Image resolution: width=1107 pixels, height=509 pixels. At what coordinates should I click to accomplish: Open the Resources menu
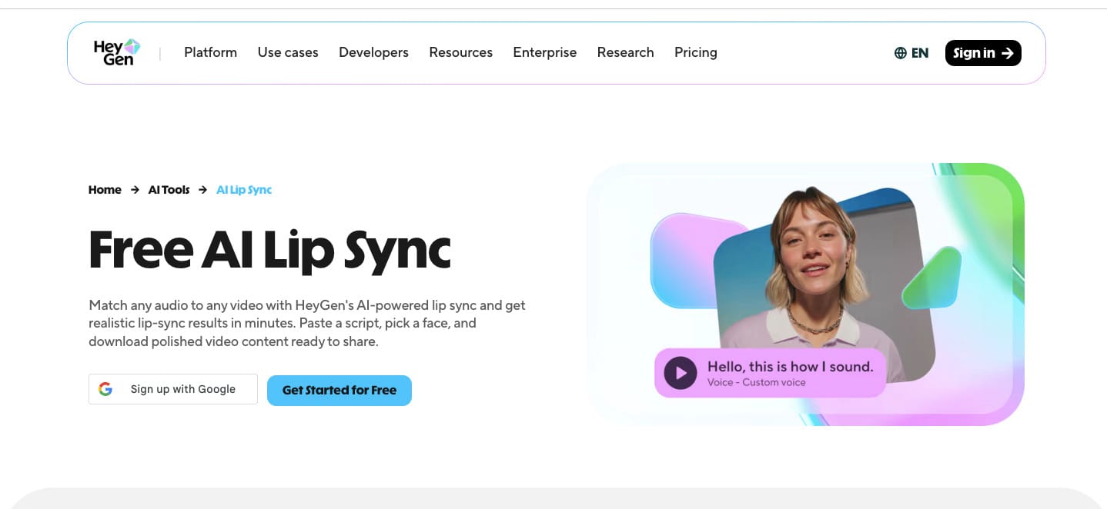[460, 52]
